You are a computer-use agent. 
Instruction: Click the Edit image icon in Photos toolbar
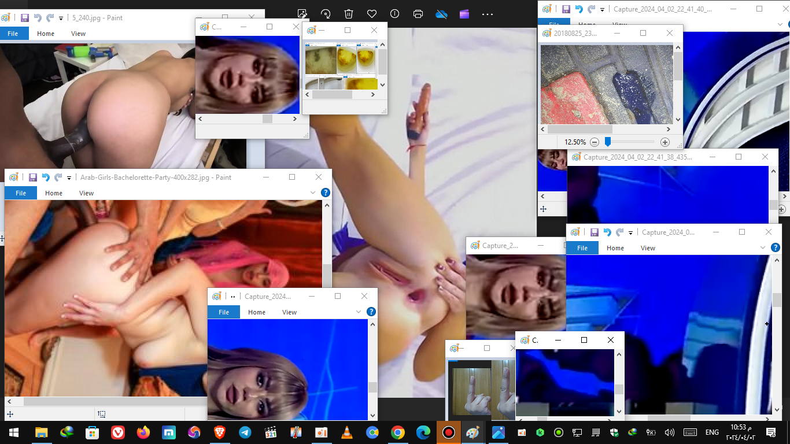tap(302, 14)
